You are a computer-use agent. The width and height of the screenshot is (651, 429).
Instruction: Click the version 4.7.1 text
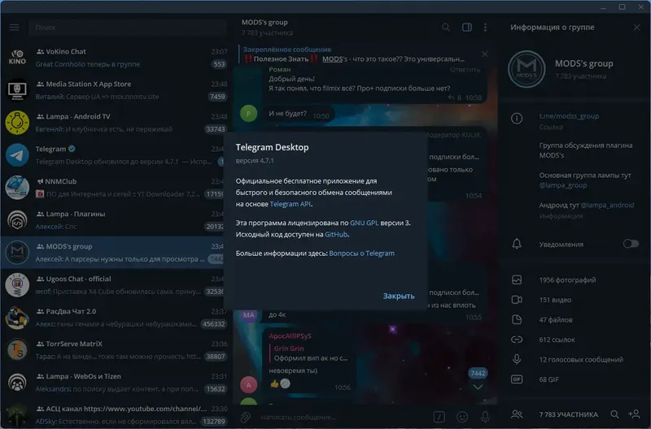click(255, 160)
